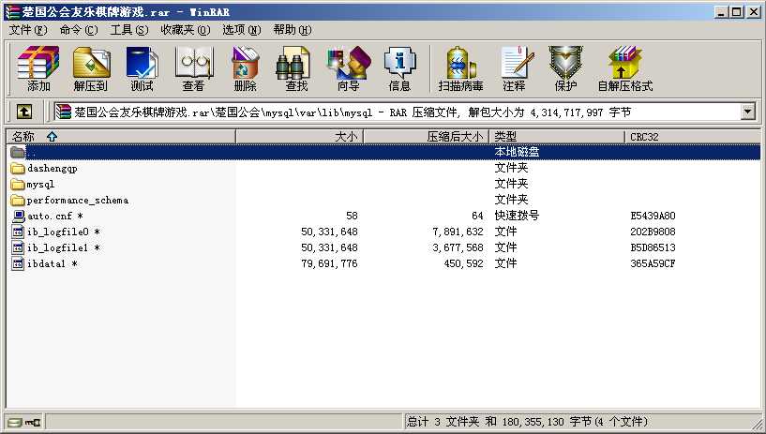Click the archive path address field
766x434 pixels.
point(397,112)
